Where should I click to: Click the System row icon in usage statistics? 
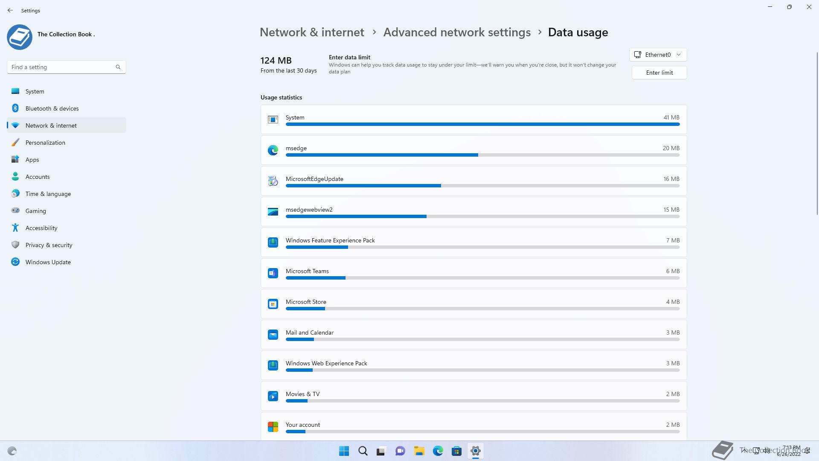coord(273,120)
